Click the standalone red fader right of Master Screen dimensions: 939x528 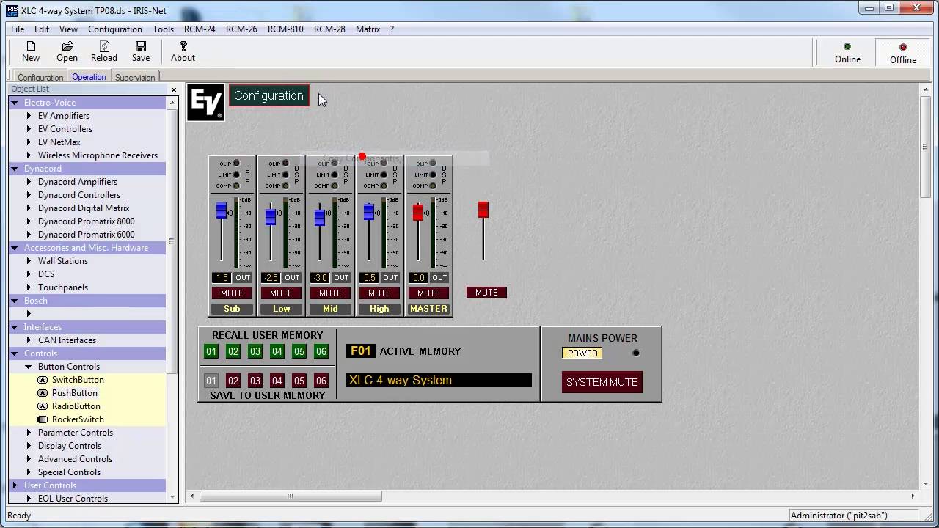pyautogui.click(x=483, y=210)
